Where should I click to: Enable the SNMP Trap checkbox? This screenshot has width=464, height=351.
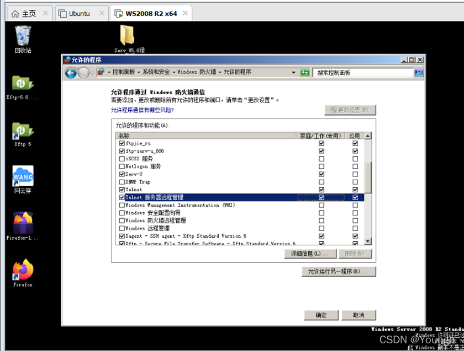tap(122, 182)
